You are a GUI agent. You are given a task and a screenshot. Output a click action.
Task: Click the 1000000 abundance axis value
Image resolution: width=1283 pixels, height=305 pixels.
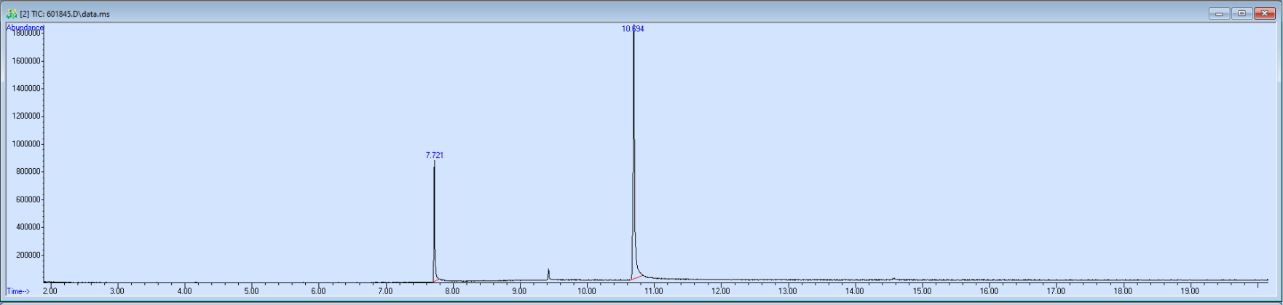coord(26,144)
